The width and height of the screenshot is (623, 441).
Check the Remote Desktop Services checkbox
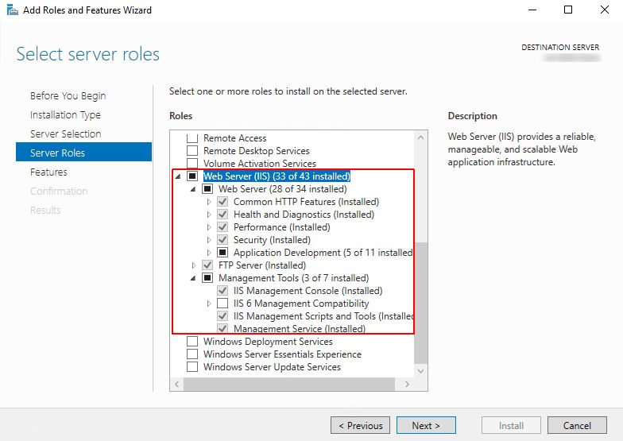(x=192, y=151)
